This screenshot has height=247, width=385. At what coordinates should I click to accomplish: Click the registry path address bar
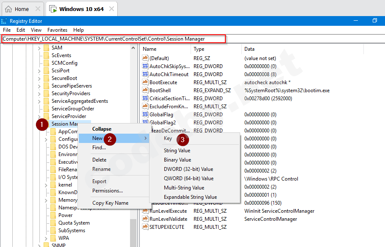click(x=114, y=39)
